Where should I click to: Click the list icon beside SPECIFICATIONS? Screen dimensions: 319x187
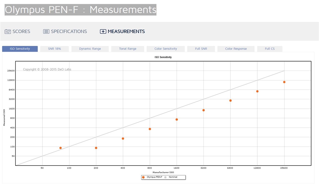tap(46, 32)
